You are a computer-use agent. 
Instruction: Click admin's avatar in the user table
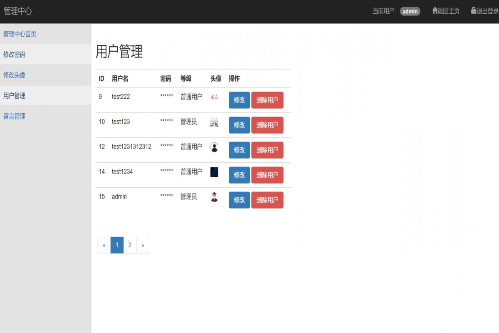tap(214, 197)
